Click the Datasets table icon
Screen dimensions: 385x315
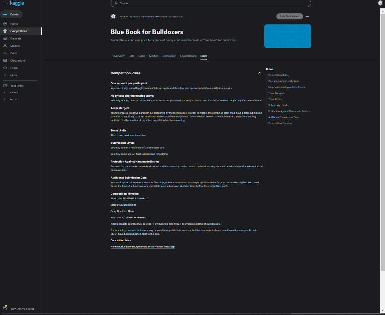click(x=5, y=38)
